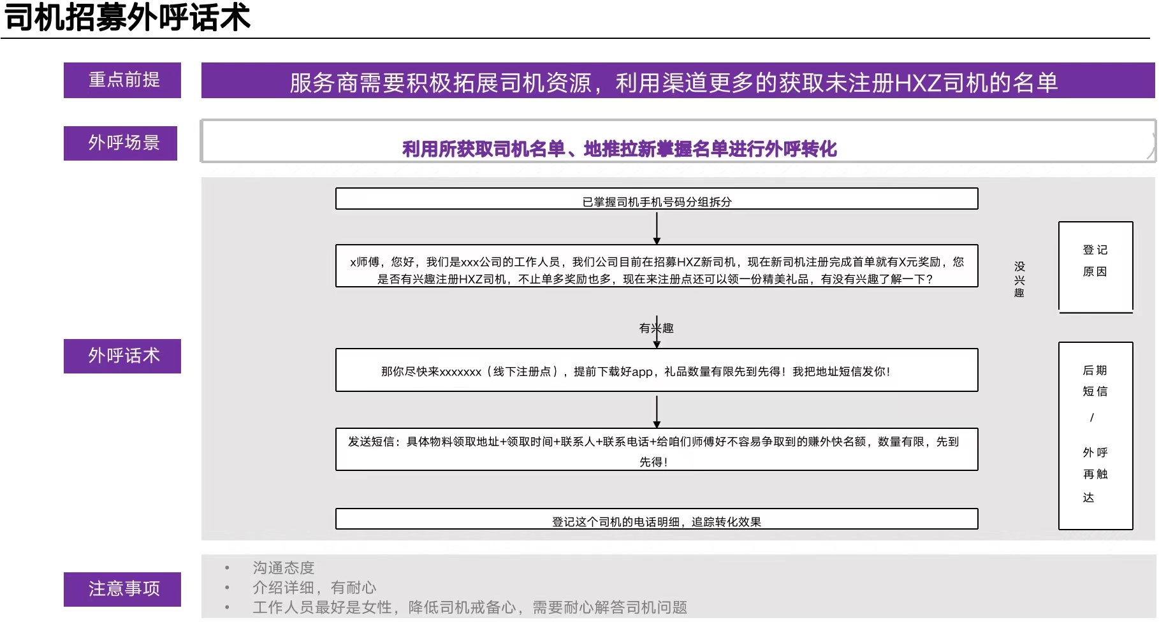Click the vertical 没兴趣 label
Image resolution: width=1159 pixels, height=622 pixels.
pos(1019,279)
